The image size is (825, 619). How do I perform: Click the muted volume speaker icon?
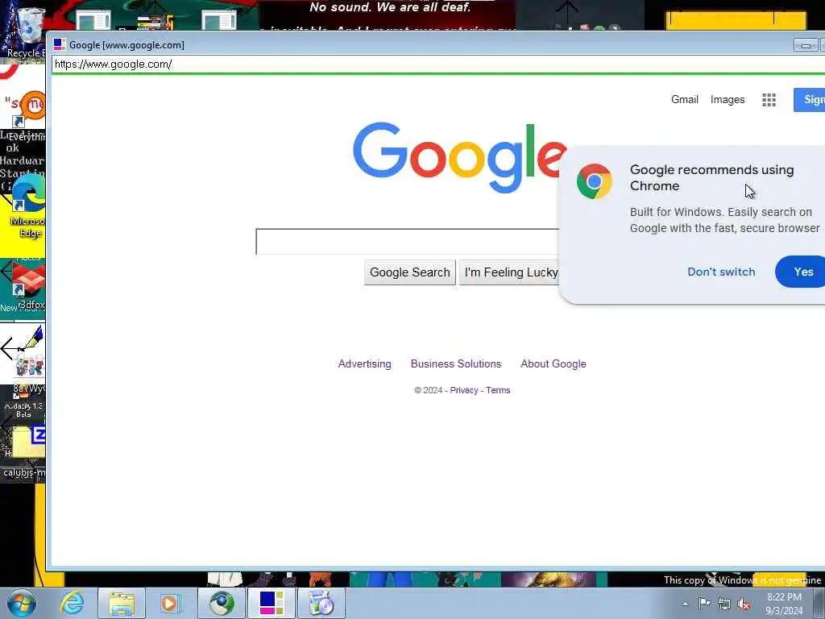(x=744, y=604)
